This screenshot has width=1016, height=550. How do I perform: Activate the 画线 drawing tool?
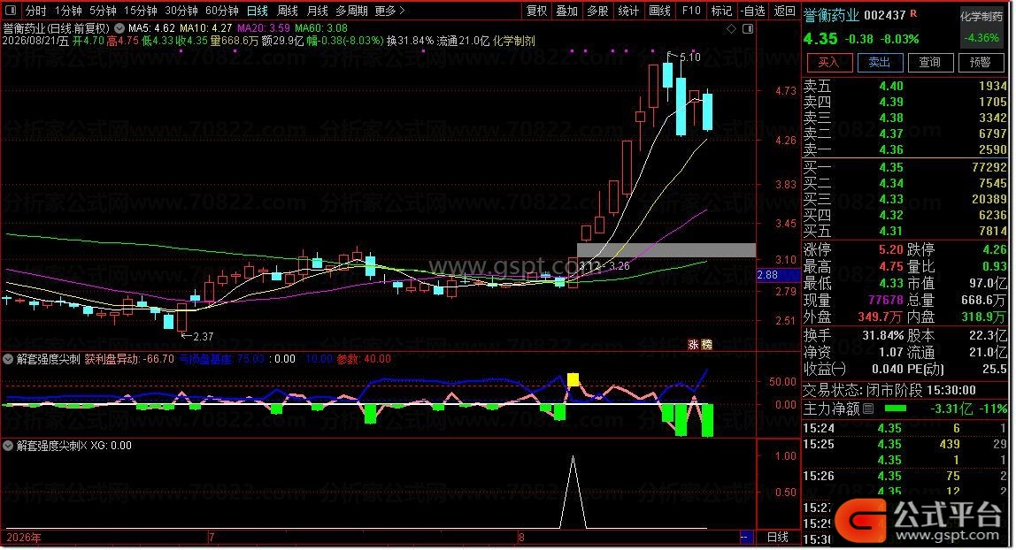pos(659,11)
